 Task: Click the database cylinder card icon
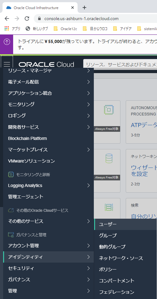pyautogui.click(x=109, y=158)
